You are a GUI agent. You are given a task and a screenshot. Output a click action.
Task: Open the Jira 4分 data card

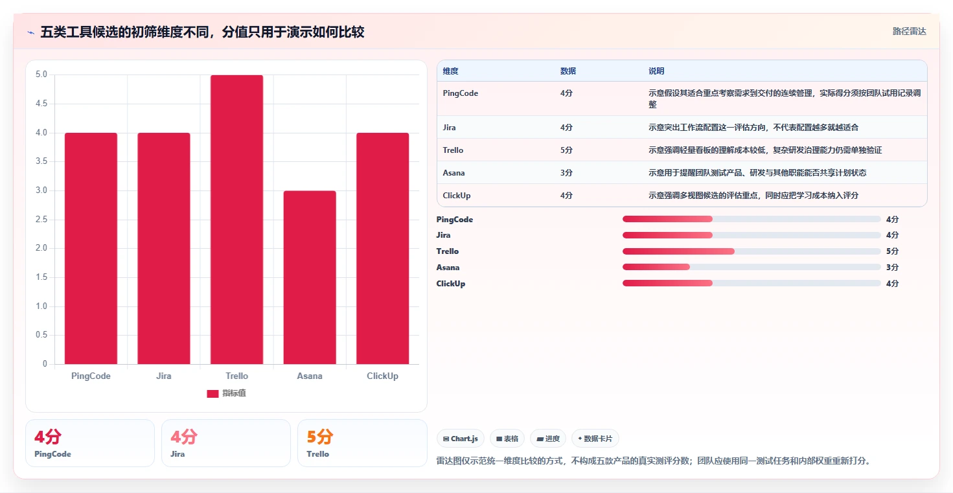[x=226, y=443]
